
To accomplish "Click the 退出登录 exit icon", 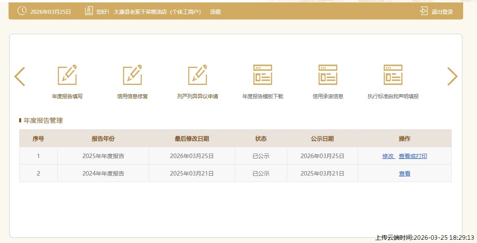I will coord(424,11).
